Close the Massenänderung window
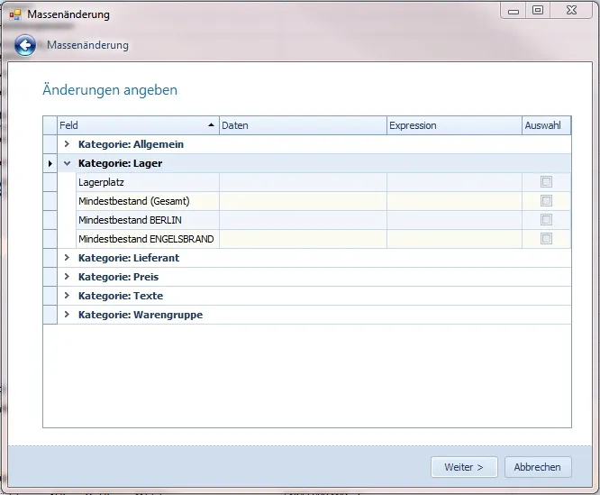600x495 pixels. [571, 10]
